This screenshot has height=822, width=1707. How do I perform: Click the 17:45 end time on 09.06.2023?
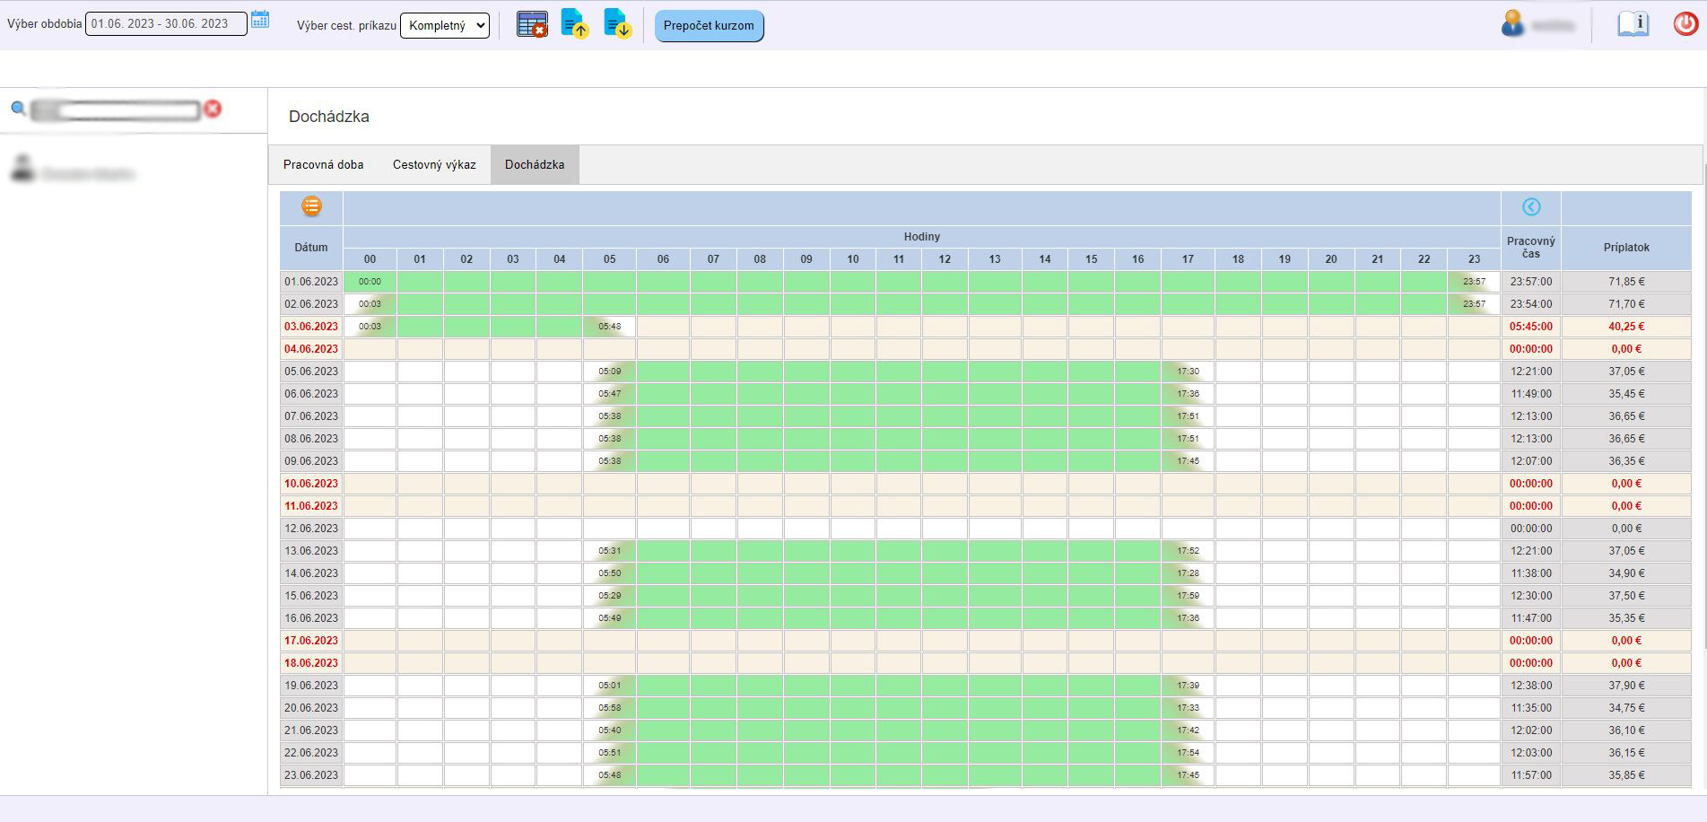1188,461
